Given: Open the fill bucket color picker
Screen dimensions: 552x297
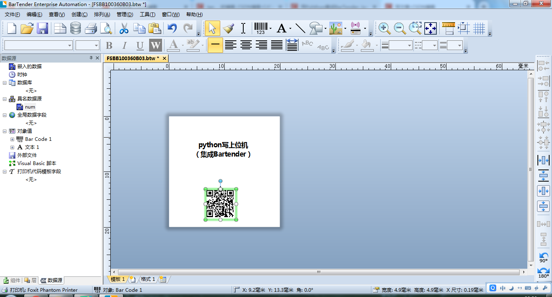Looking at the screenshot, I should (367, 45).
